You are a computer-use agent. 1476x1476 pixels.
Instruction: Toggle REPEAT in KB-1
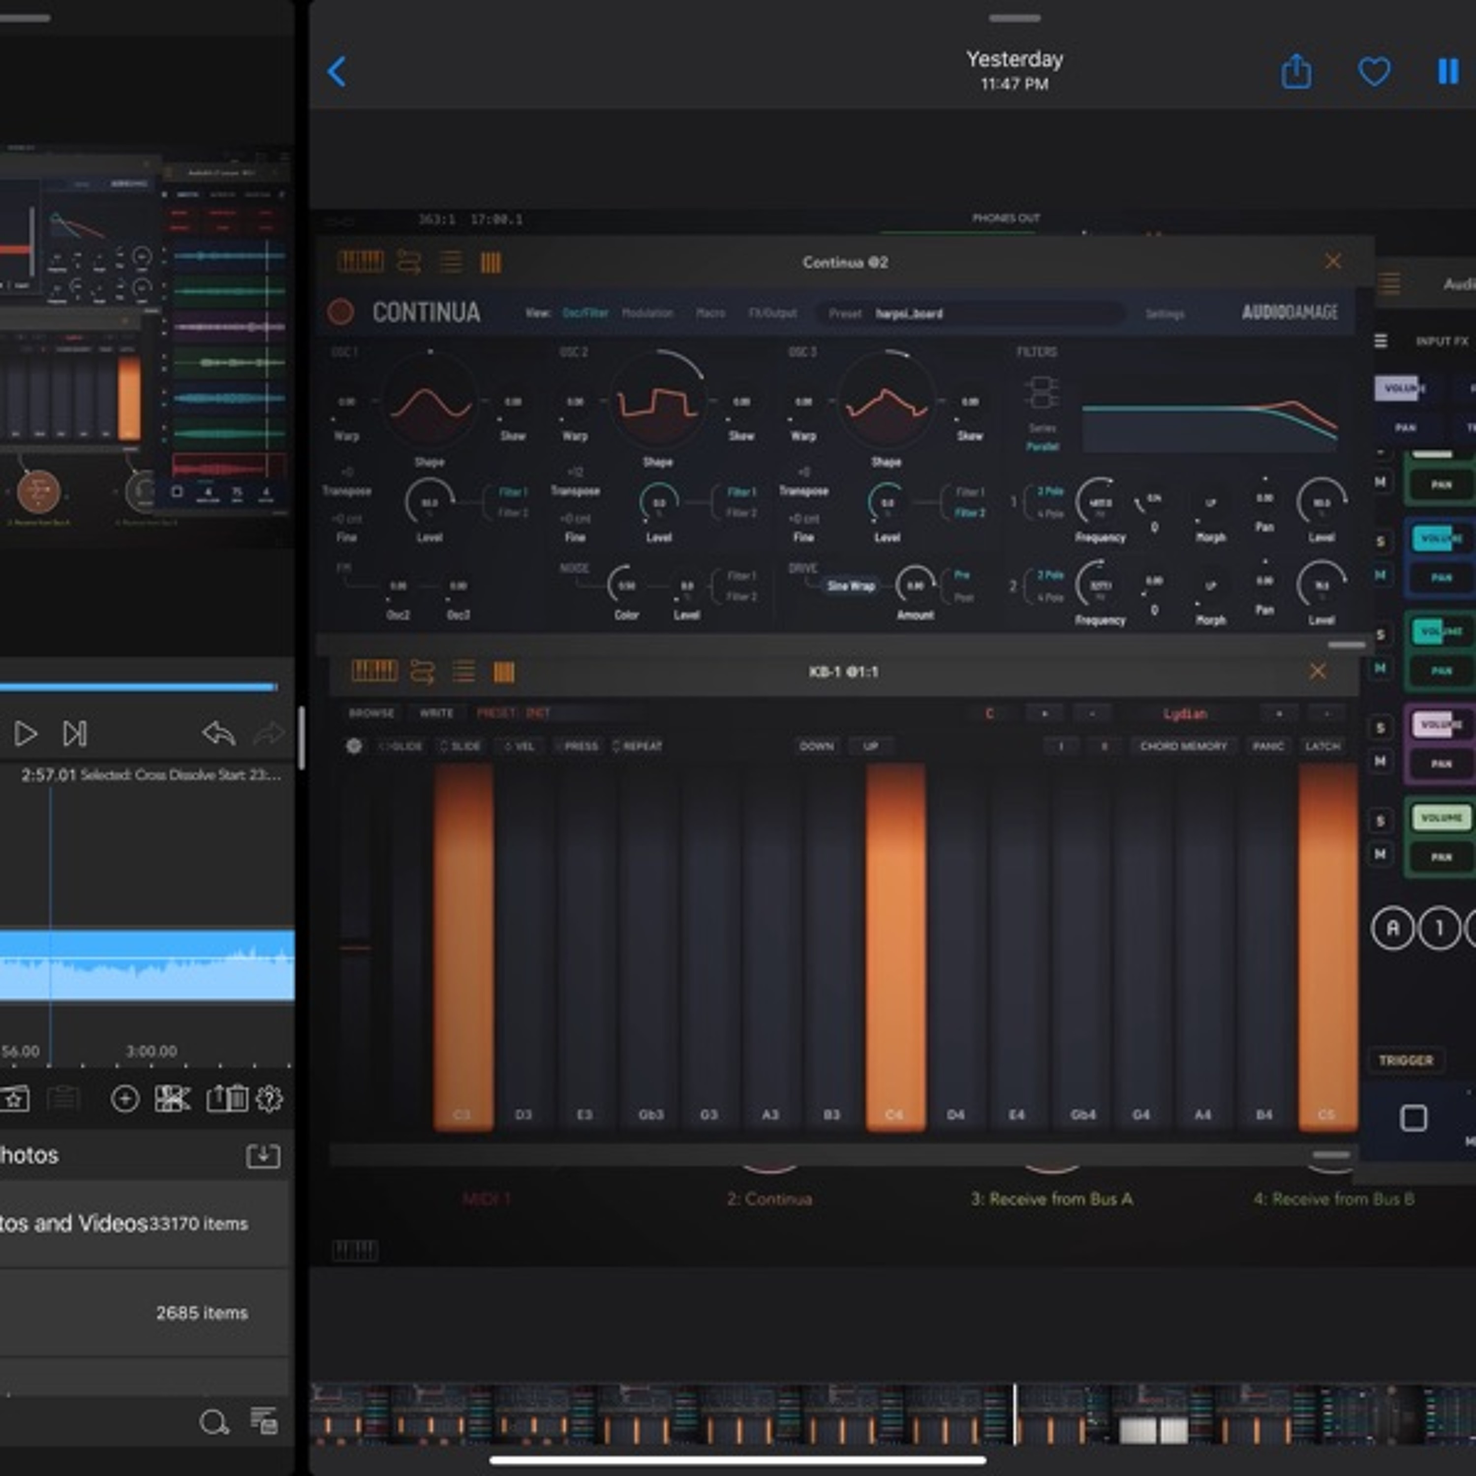[638, 746]
